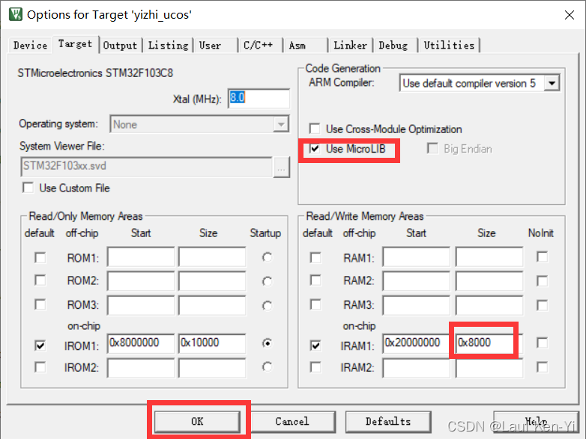Image resolution: width=586 pixels, height=439 pixels.
Task: Switch to the Device tab
Action: pyautogui.click(x=30, y=46)
